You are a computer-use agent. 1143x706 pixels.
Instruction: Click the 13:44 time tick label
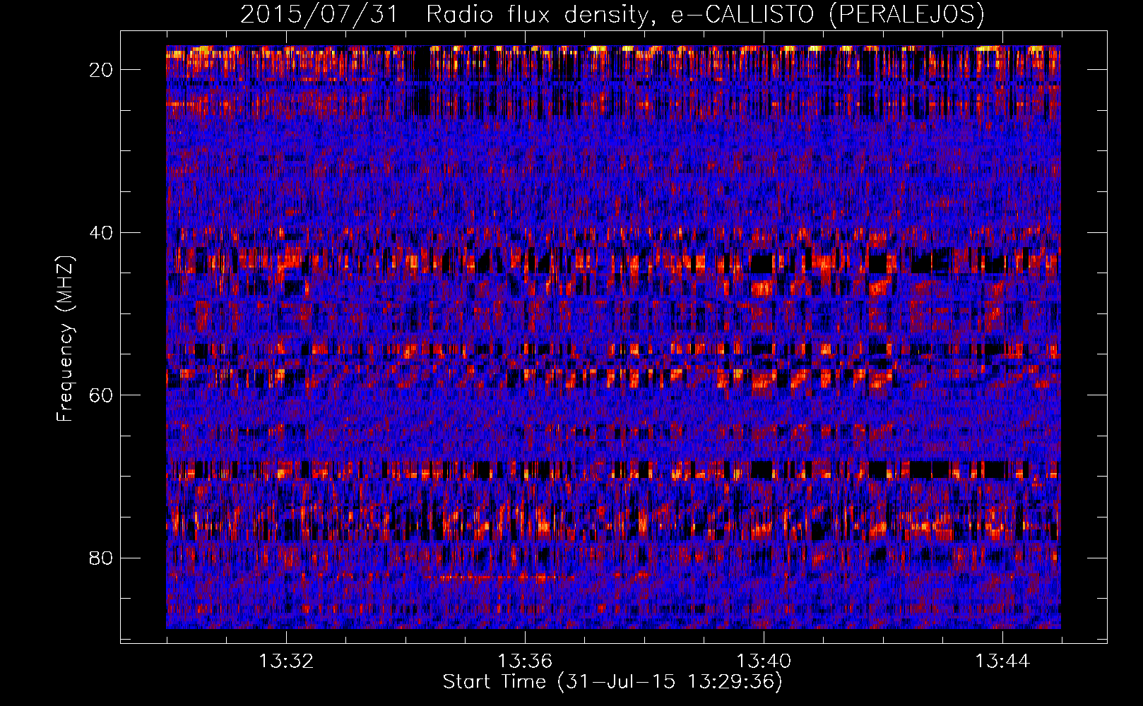(1002, 662)
